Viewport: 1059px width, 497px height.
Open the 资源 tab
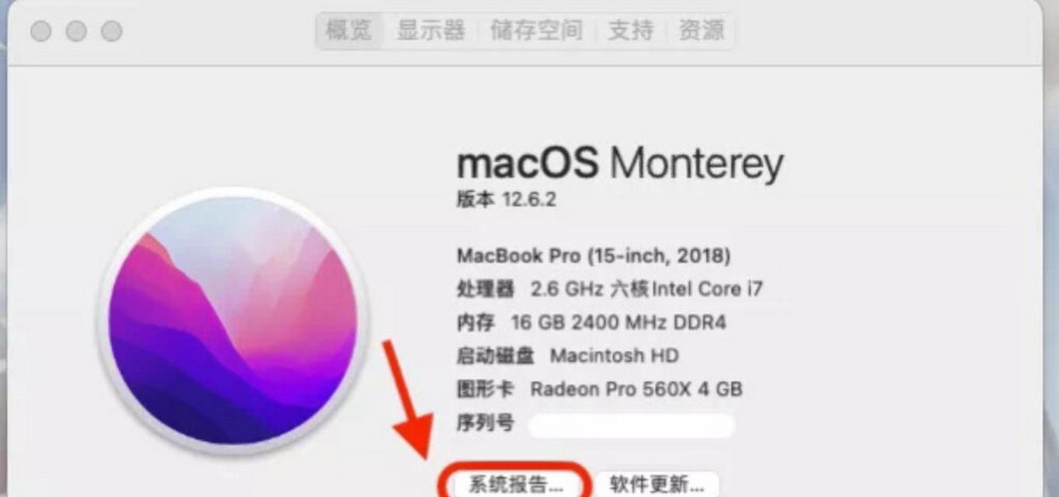(x=702, y=31)
